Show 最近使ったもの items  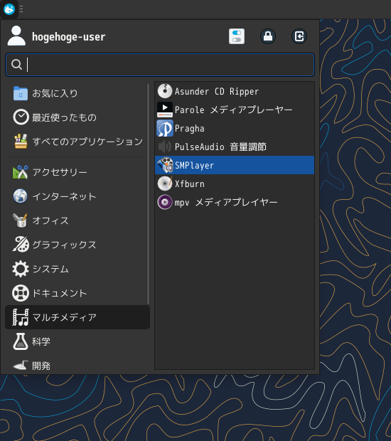[76, 117]
